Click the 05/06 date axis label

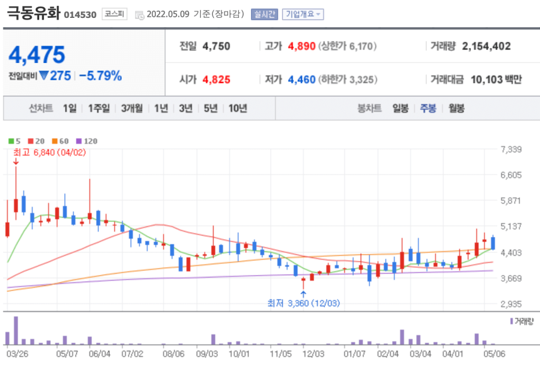click(494, 354)
